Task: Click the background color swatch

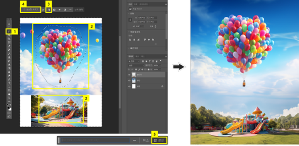Action: [10, 109]
